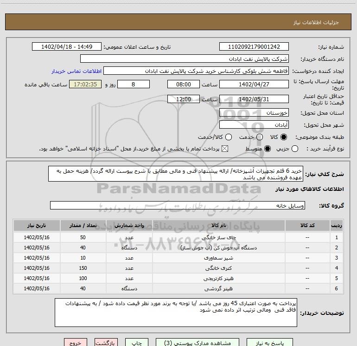Open اطلاعات تماس خریدار link
Screen dimensions: 357x346
pyautogui.click(x=73, y=71)
